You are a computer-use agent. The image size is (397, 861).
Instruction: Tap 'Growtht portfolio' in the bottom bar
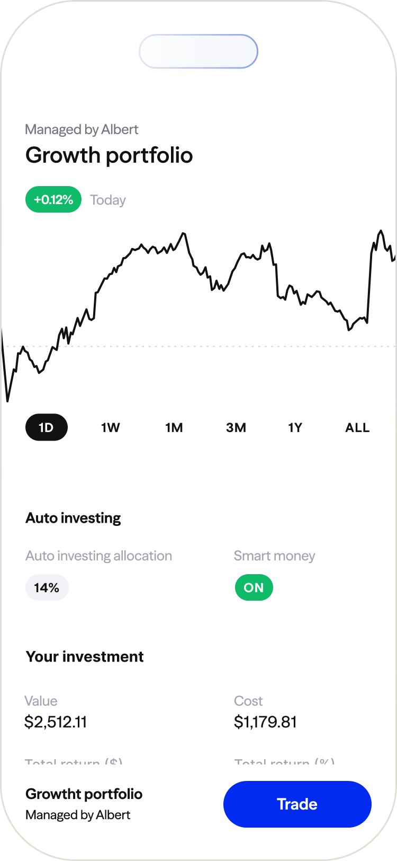coord(84,794)
